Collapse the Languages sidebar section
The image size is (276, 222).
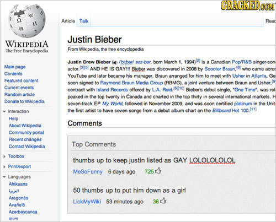4,177
